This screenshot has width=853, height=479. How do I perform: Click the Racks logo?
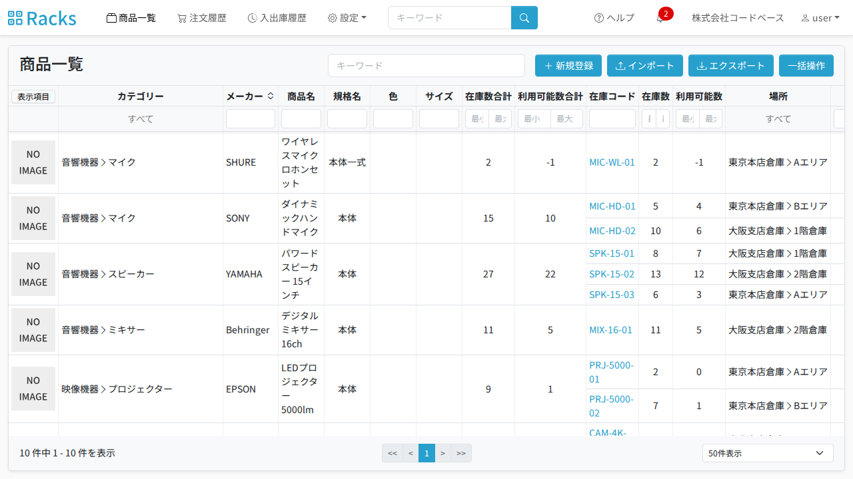pyautogui.click(x=42, y=18)
